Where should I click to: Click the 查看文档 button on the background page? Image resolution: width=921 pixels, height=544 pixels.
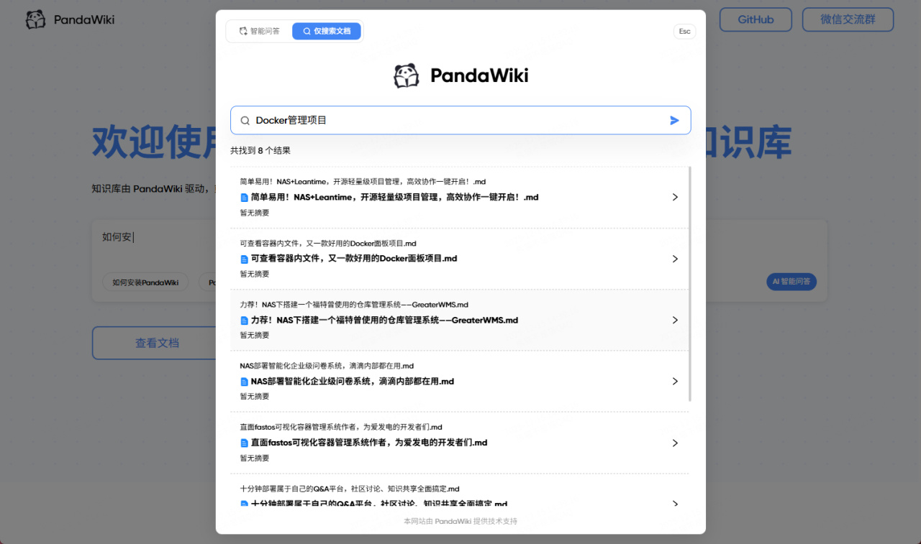tap(157, 343)
